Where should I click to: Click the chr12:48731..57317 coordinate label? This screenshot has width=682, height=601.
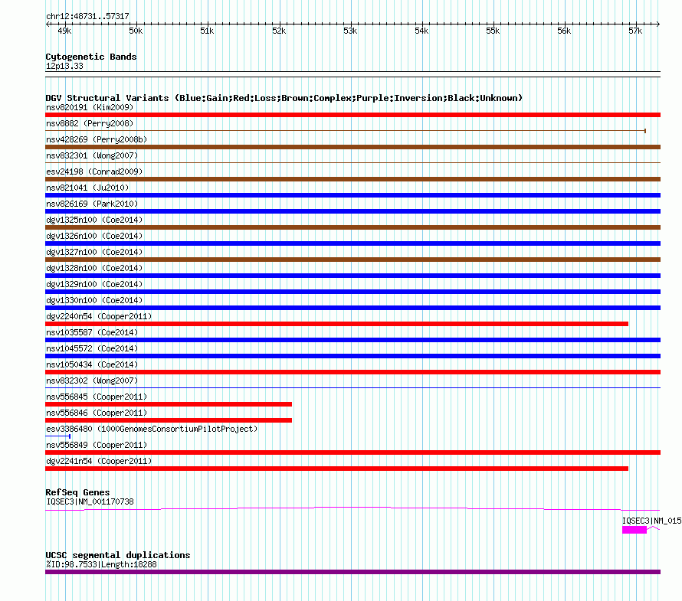tap(87, 17)
